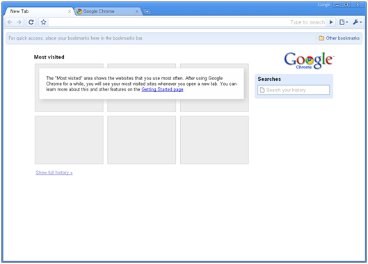Image resolution: width=368 pixels, height=264 pixels.
Task: Click the Chrome icon on second tab
Action: click(79, 11)
